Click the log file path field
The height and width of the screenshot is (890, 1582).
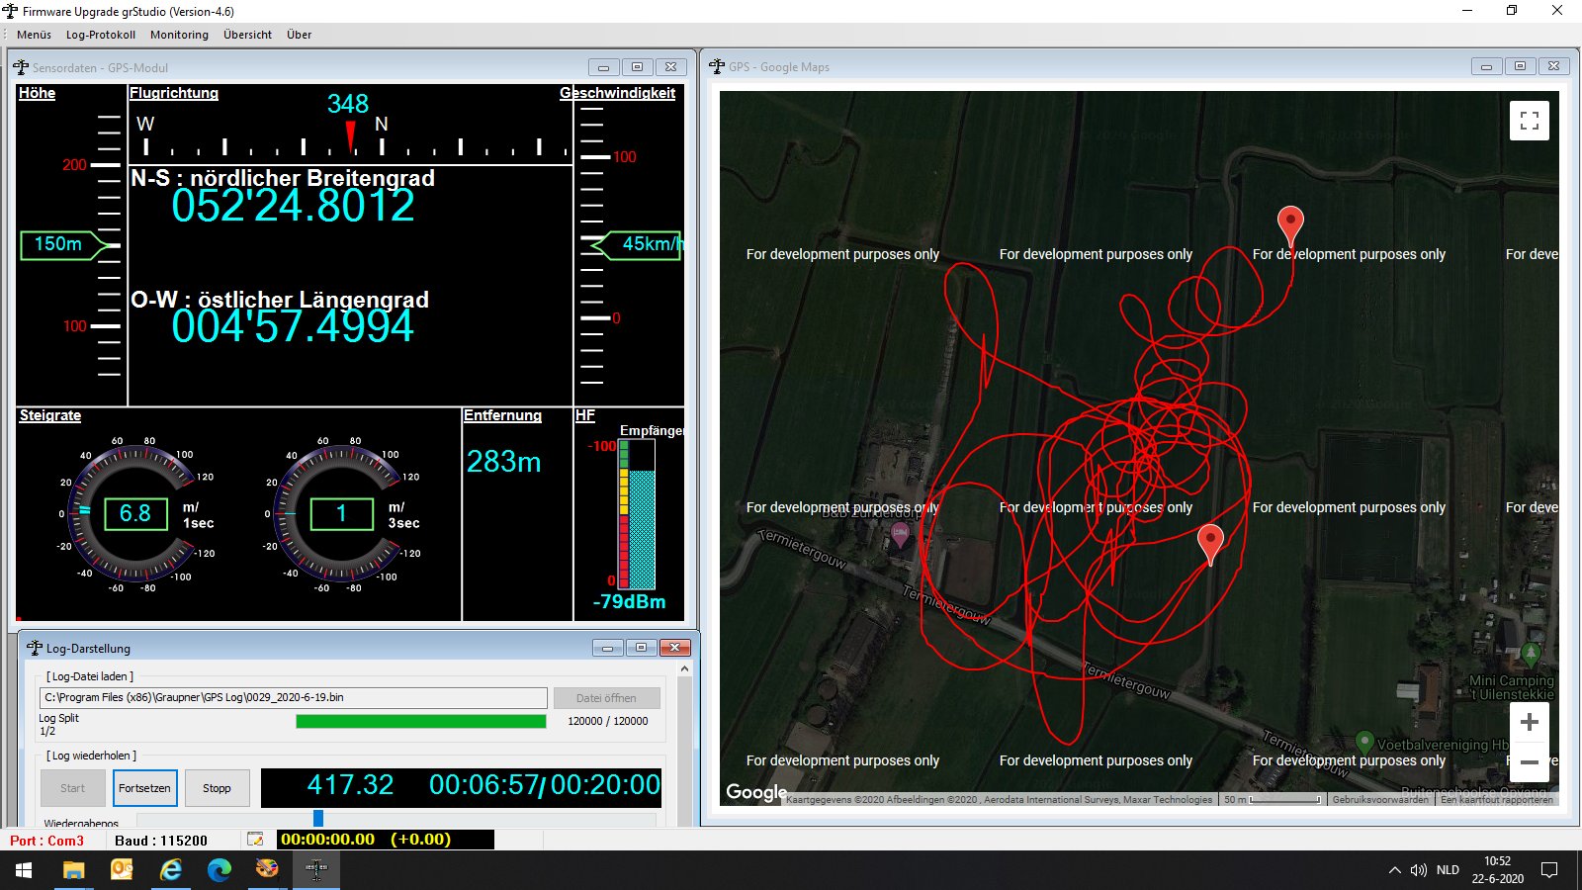coord(293,698)
